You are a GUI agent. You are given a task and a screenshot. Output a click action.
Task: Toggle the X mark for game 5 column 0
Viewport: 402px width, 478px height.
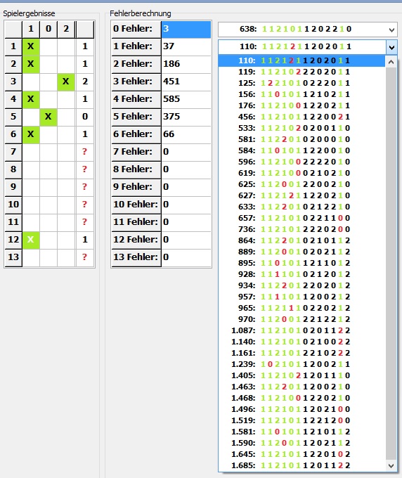click(x=48, y=117)
